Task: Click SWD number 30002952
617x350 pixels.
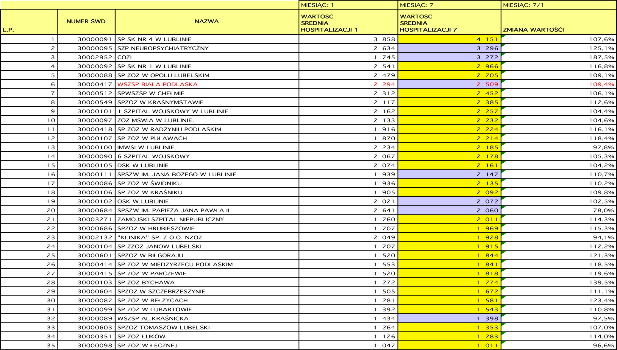Action: click(86, 57)
